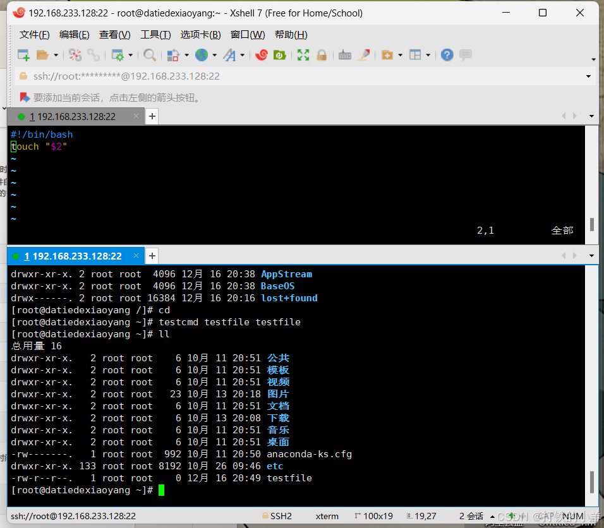Toggle the chat bubble pane
The image size is (604, 528).
pos(466,55)
